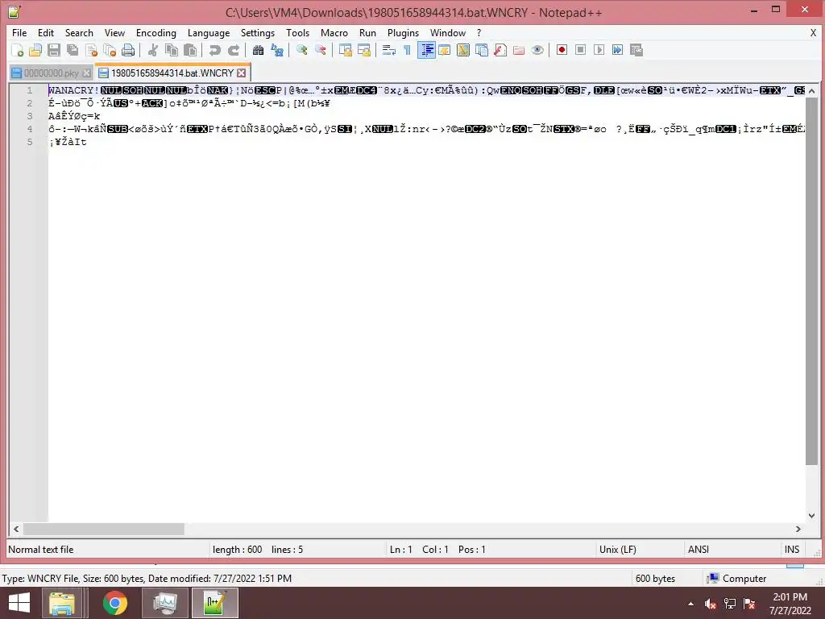Viewport: 825px width, 619px height.
Task: Click the Paste toolbar icon
Action: 190,50
